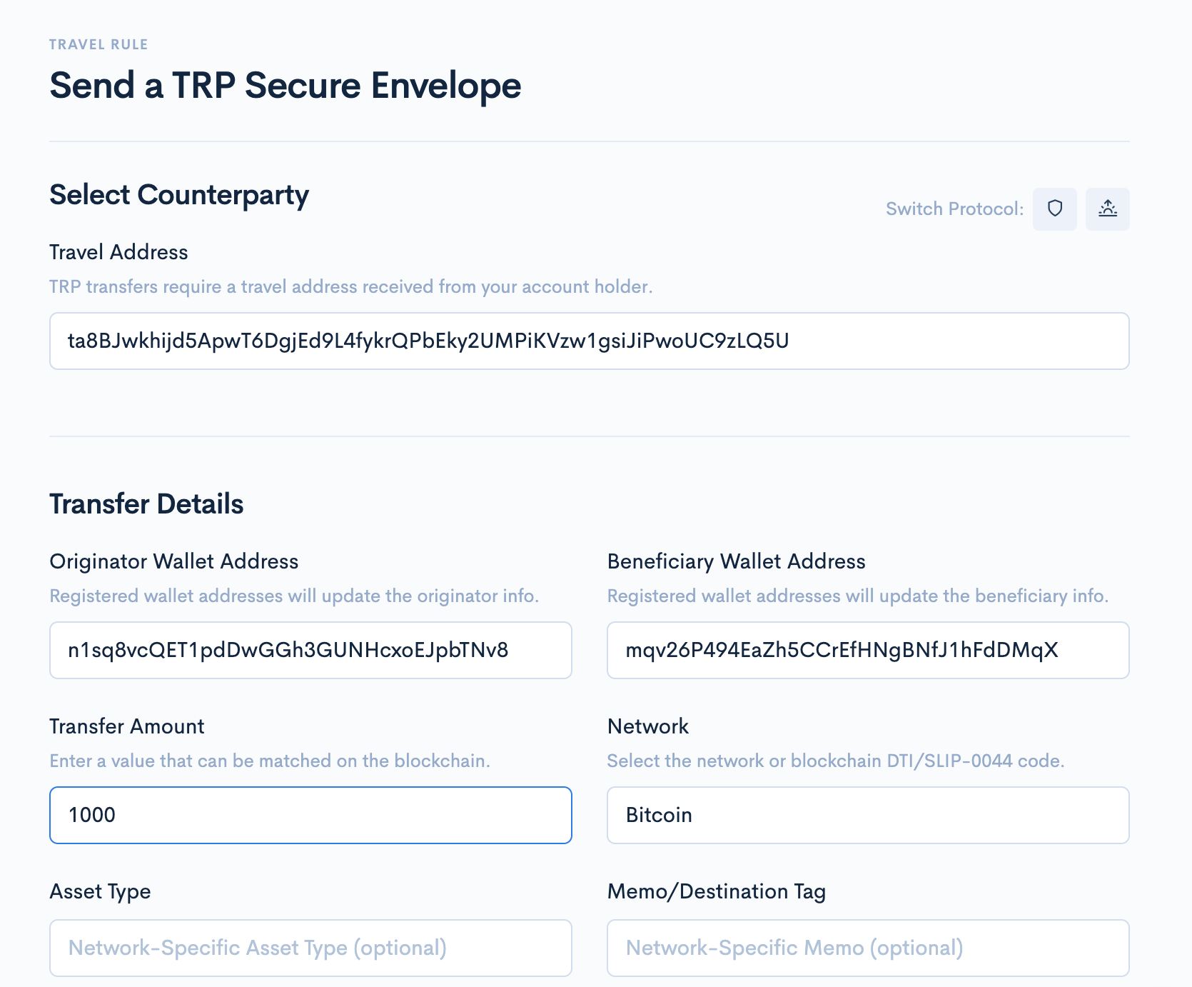
Task: Click the Transfer Amount field containing 1000
Action: point(310,815)
